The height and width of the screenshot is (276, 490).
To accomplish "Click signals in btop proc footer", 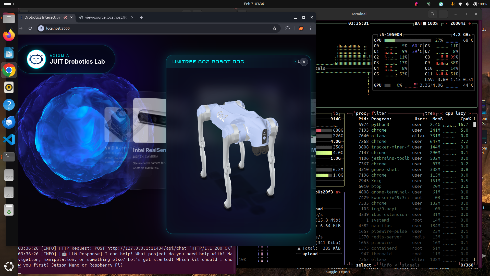I will [x=411, y=265].
